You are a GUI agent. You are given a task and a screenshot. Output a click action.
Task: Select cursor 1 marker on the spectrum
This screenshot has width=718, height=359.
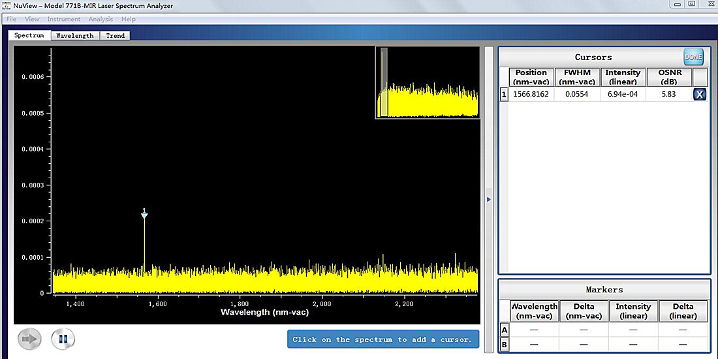[x=144, y=215]
